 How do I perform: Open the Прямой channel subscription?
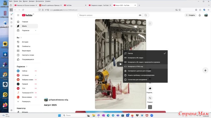(x=27, y=84)
